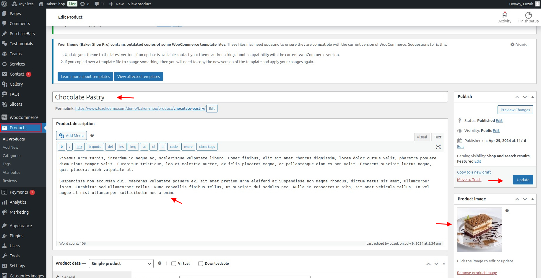Open the WordPress logo menu
The image size is (541, 278).
(4, 4)
